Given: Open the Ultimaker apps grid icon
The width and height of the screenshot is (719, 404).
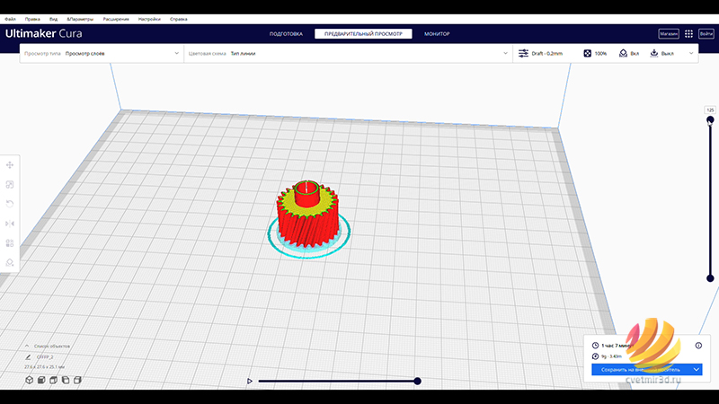Looking at the screenshot, I should coord(688,34).
